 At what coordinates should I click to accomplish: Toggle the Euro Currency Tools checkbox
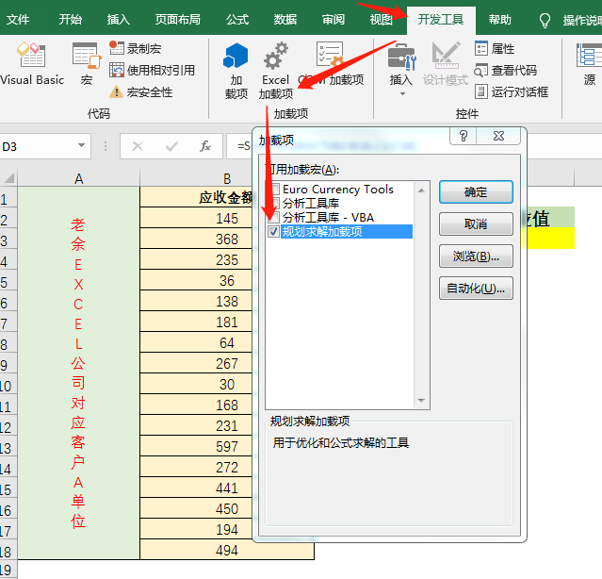point(273,189)
